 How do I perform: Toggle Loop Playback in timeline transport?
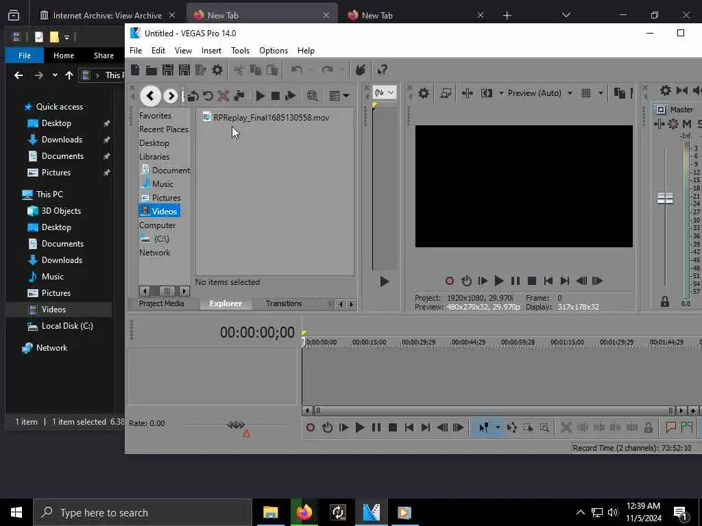pos(327,427)
